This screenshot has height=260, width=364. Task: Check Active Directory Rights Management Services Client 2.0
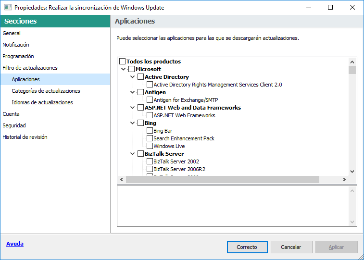point(150,85)
